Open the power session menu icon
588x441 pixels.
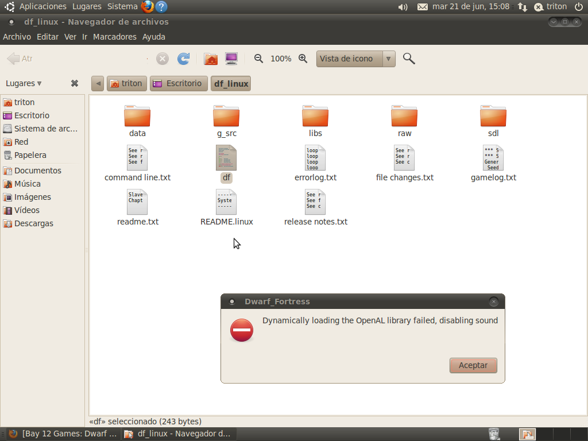pos(579,6)
